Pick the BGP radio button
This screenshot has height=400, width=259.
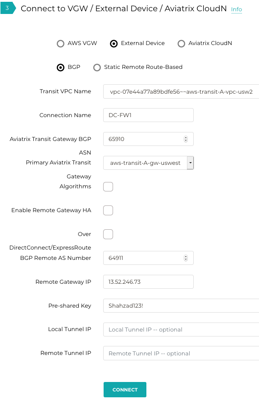point(60,68)
